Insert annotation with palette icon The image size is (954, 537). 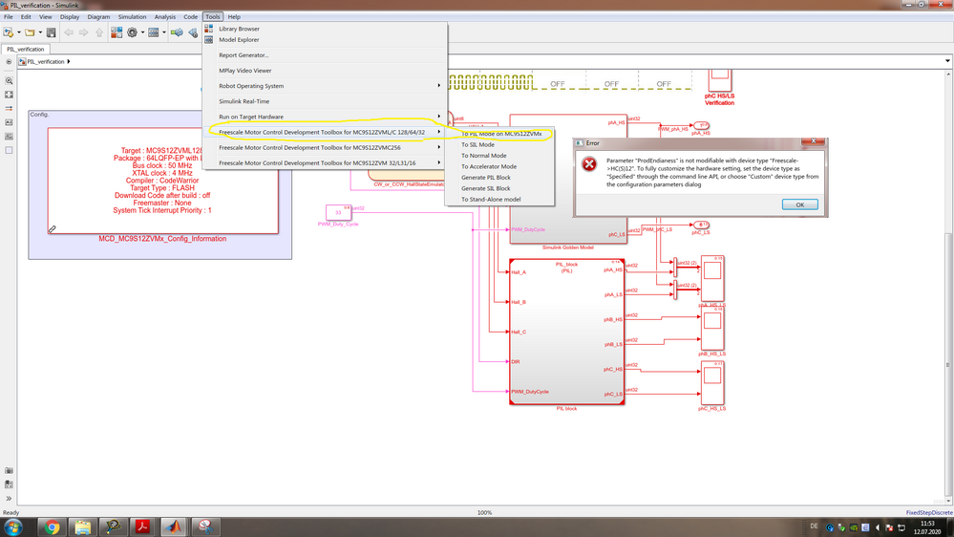point(9,122)
